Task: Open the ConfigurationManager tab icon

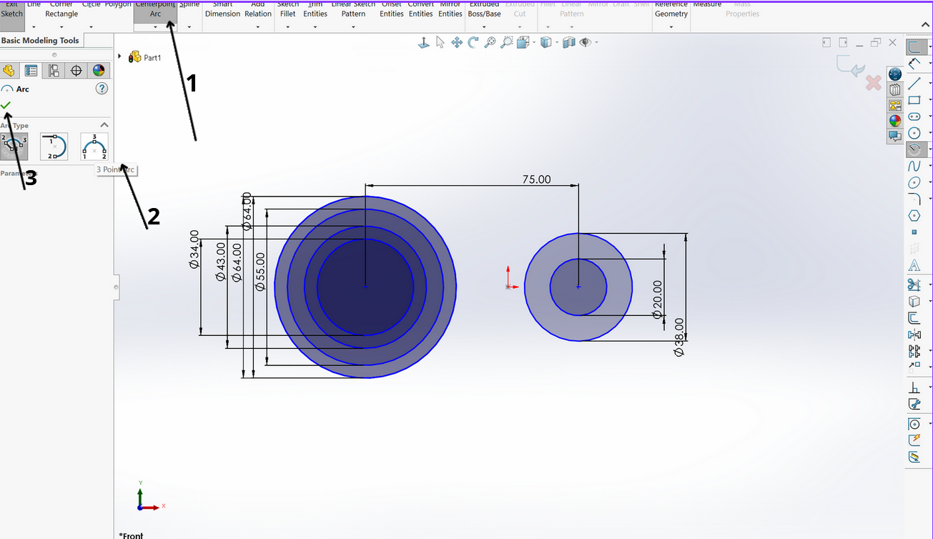Action: [x=54, y=70]
